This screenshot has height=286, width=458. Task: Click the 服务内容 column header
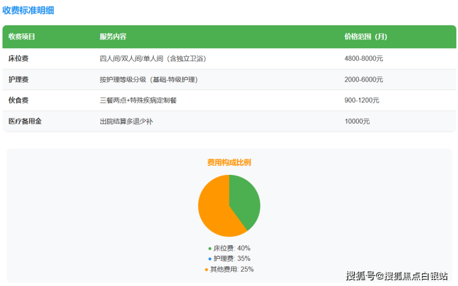click(113, 36)
